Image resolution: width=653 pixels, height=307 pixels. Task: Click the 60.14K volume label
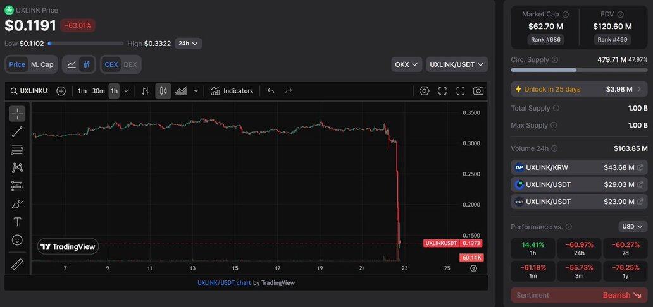(x=471, y=258)
